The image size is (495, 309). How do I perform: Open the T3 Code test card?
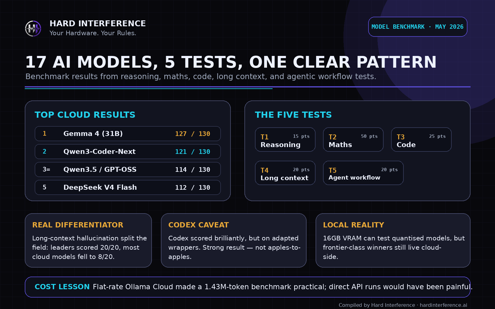point(421,140)
